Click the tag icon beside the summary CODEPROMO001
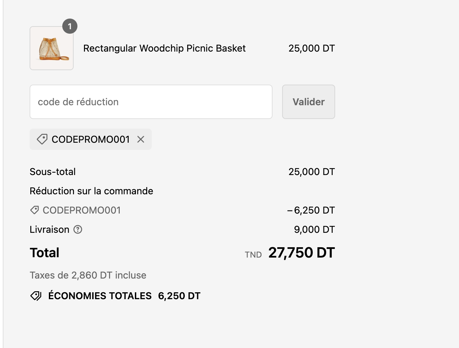This screenshot has height=348, width=459. (34, 210)
